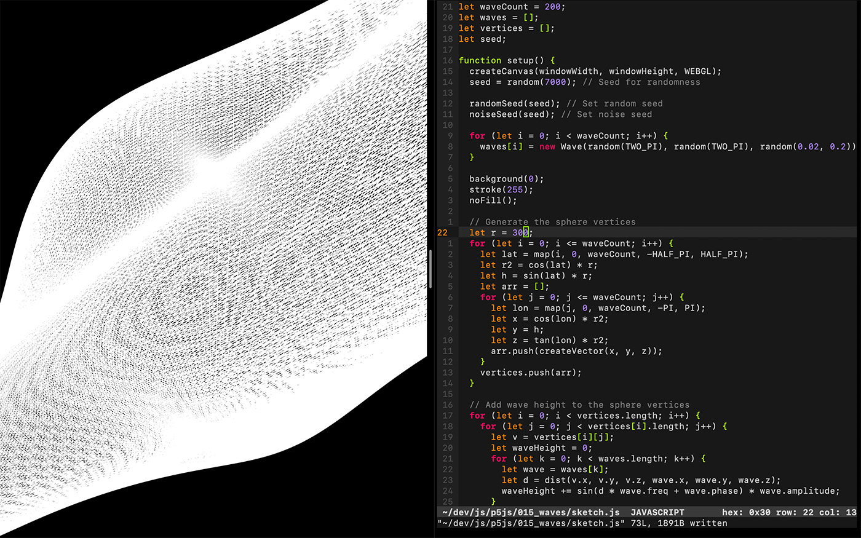Click the background(0) line
The width and height of the screenshot is (861, 538).
coord(507,179)
